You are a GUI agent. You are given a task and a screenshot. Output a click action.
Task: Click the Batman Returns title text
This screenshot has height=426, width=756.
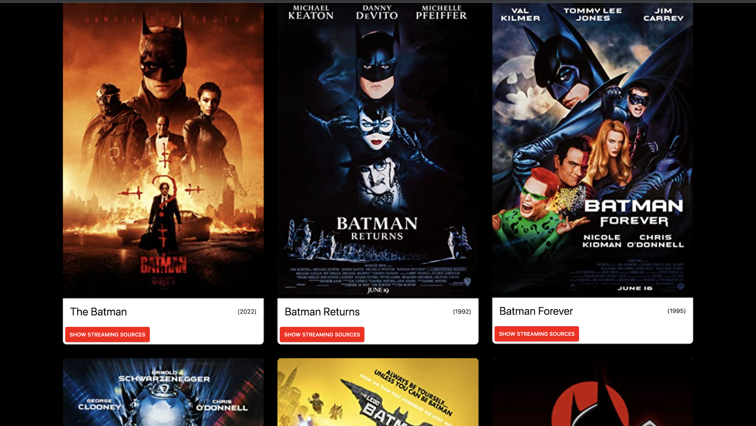(x=322, y=312)
